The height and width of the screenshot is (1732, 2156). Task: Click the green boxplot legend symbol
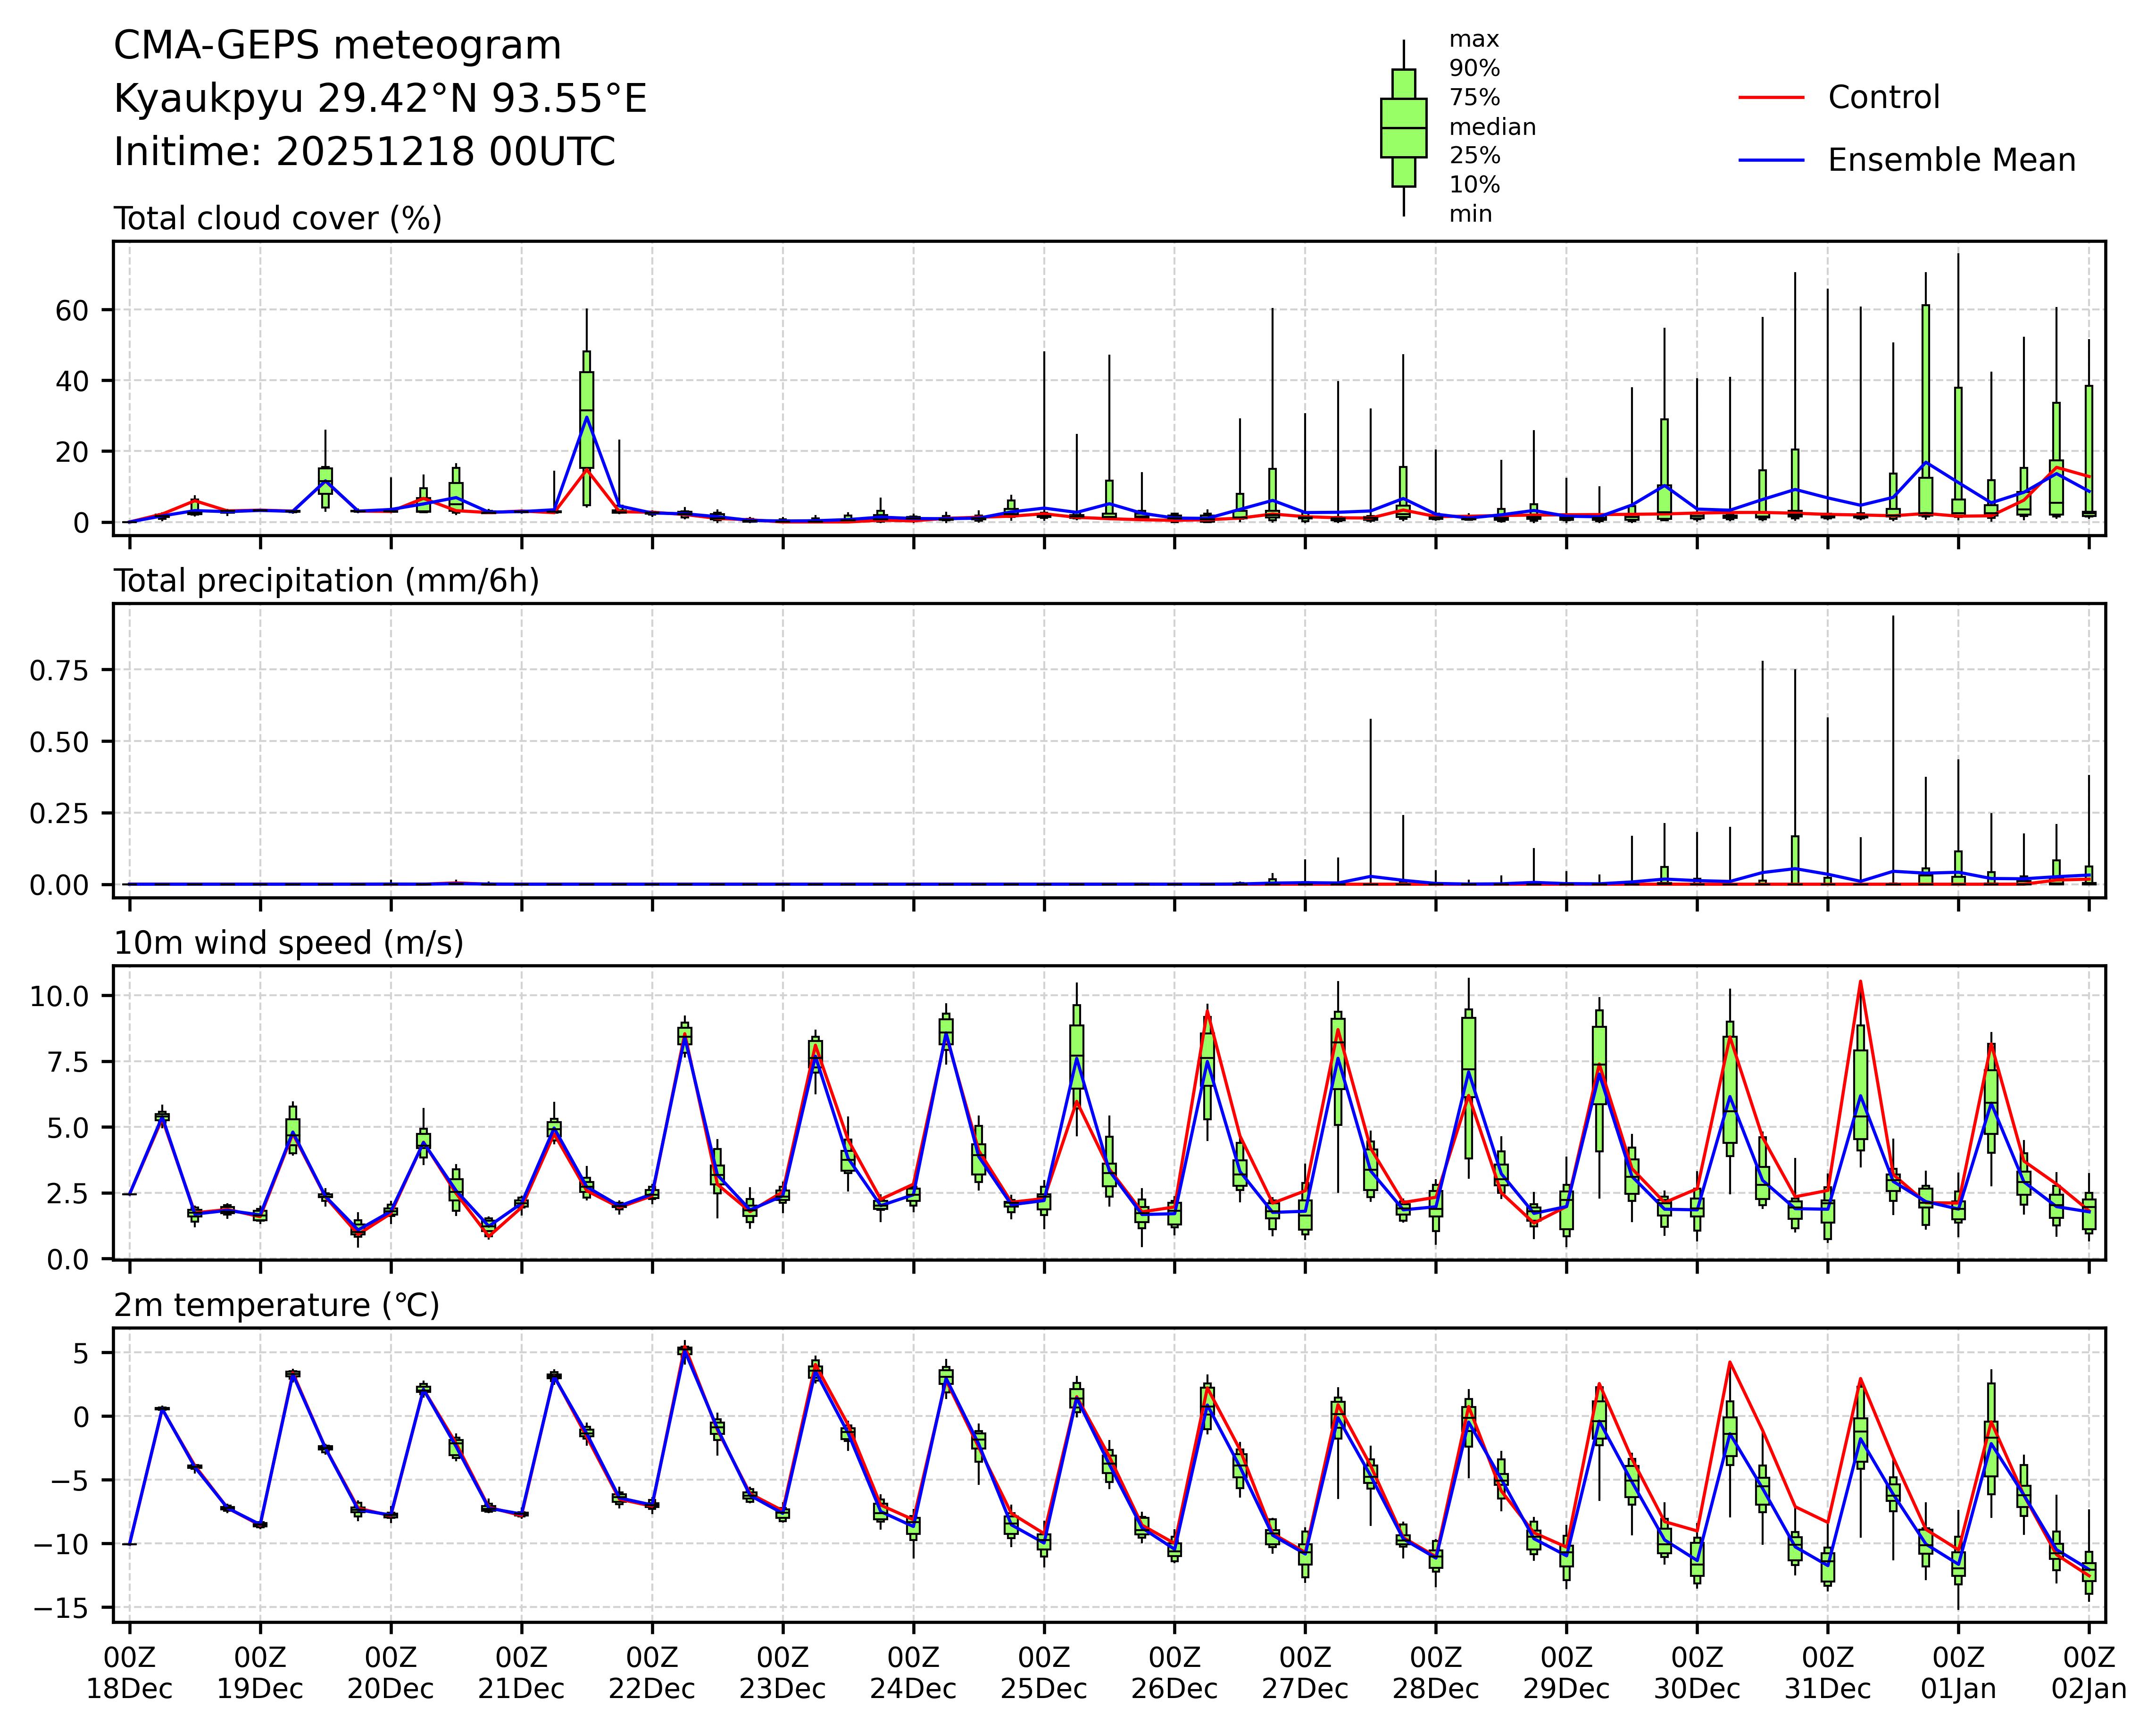(x=1403, y=128)
